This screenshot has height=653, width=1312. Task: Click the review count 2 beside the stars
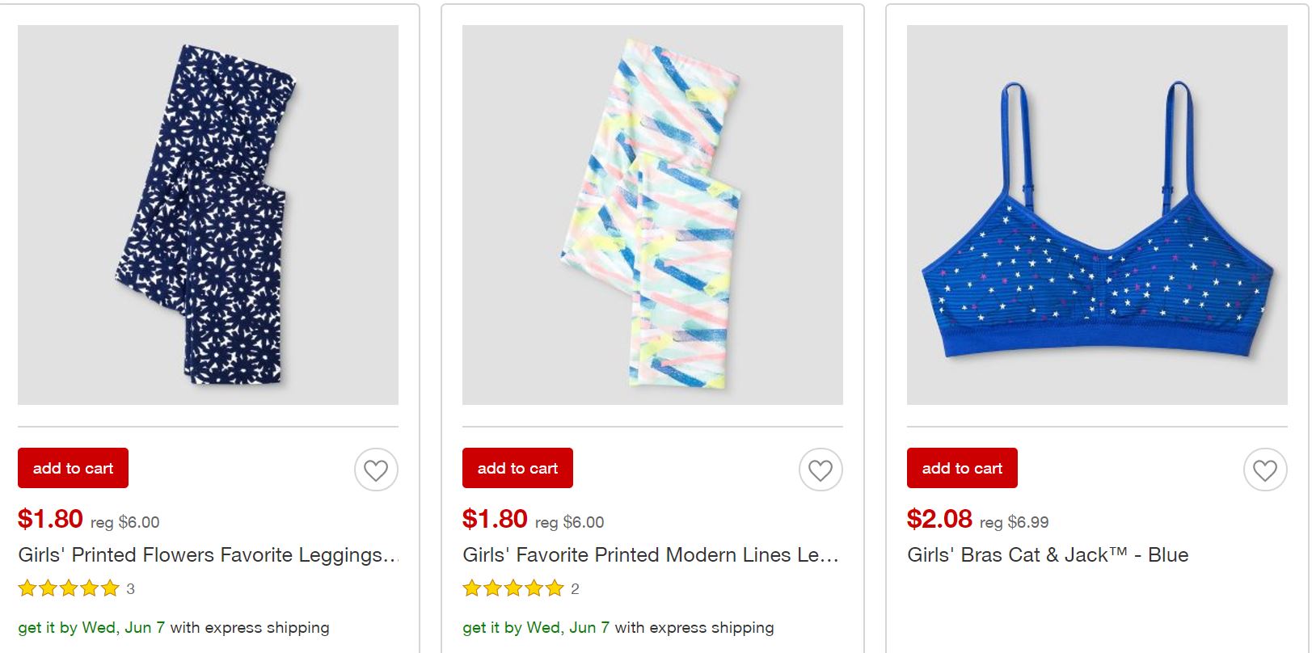pos(575,589)
